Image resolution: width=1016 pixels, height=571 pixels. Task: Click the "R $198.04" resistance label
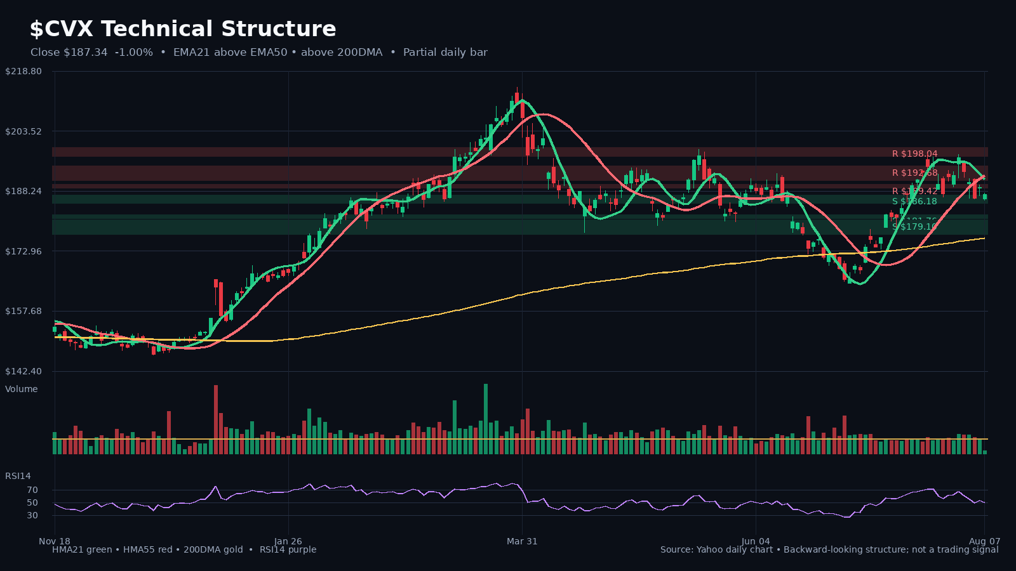915,154
